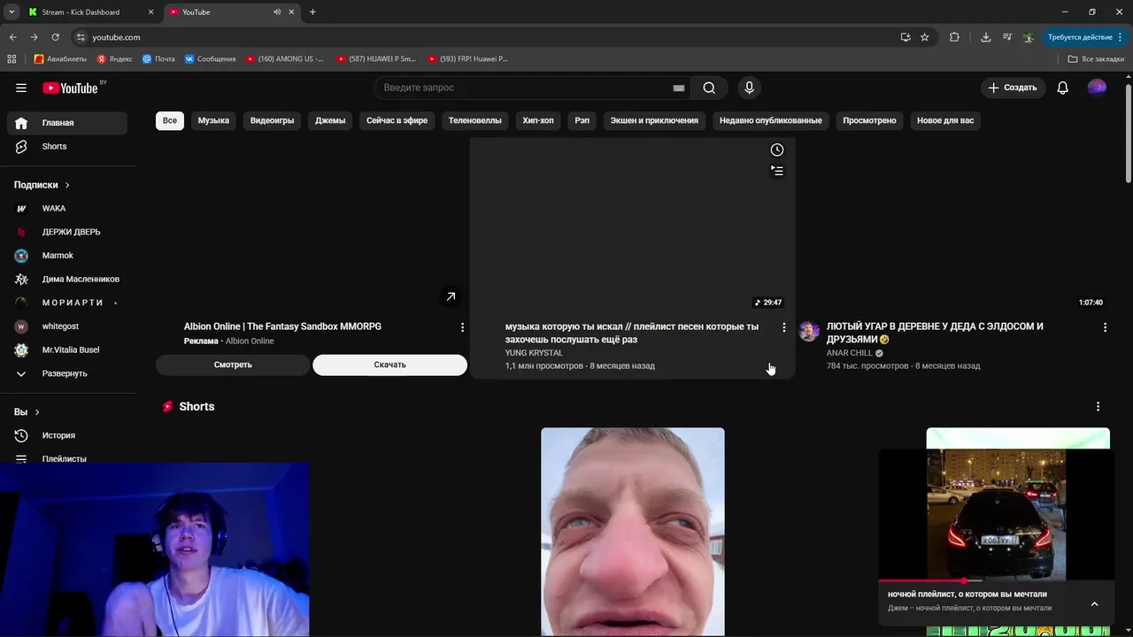1133x637 pixels.
Task: Select the Новое для вас chip
Action: pos(945,120)
